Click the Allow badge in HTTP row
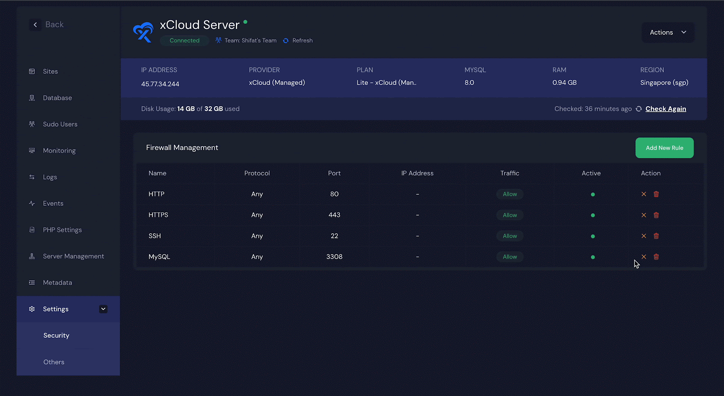724x396 pixels. 510,194
